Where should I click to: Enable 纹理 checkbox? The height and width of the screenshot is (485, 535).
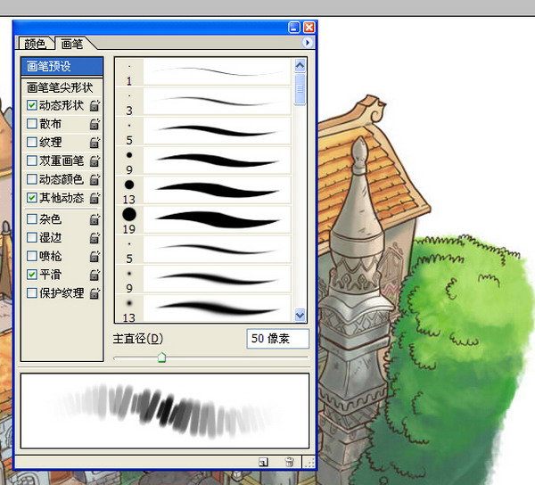click(32, 142)
